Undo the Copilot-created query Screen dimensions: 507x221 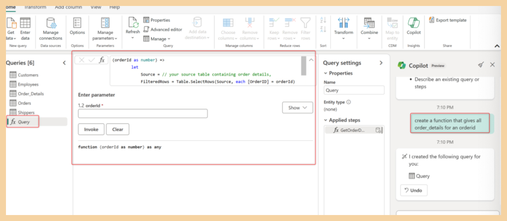click(414, 190)
